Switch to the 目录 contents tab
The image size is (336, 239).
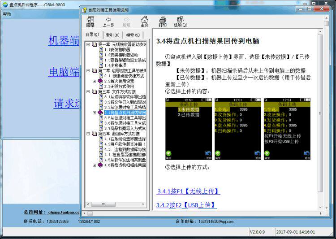pyautogui.click(x=92, y=35)
